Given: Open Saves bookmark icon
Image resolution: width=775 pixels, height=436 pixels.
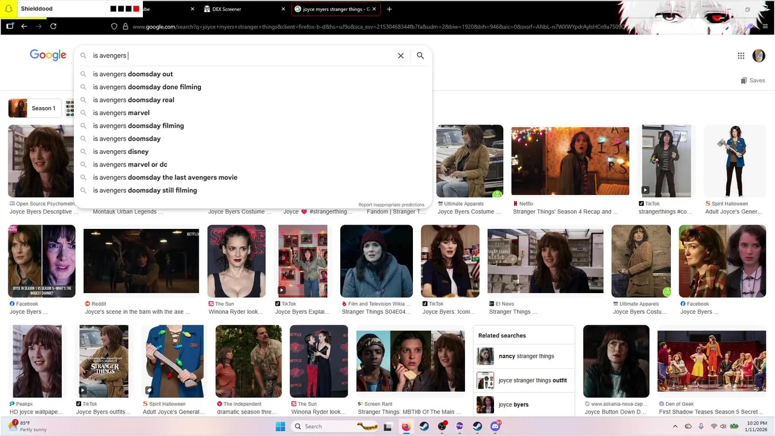Looking at the screenshot, I should click(744, 81).
